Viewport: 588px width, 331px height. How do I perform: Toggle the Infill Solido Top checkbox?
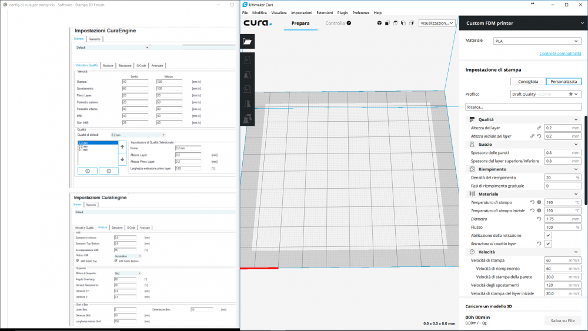[x=78, y=261]
